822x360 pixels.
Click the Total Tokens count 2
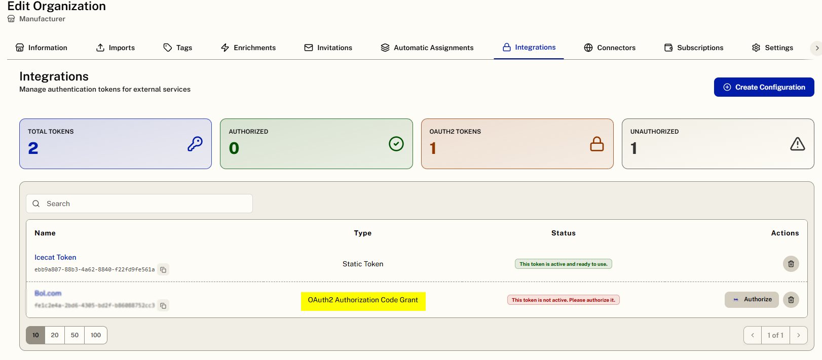pos(33,148)
